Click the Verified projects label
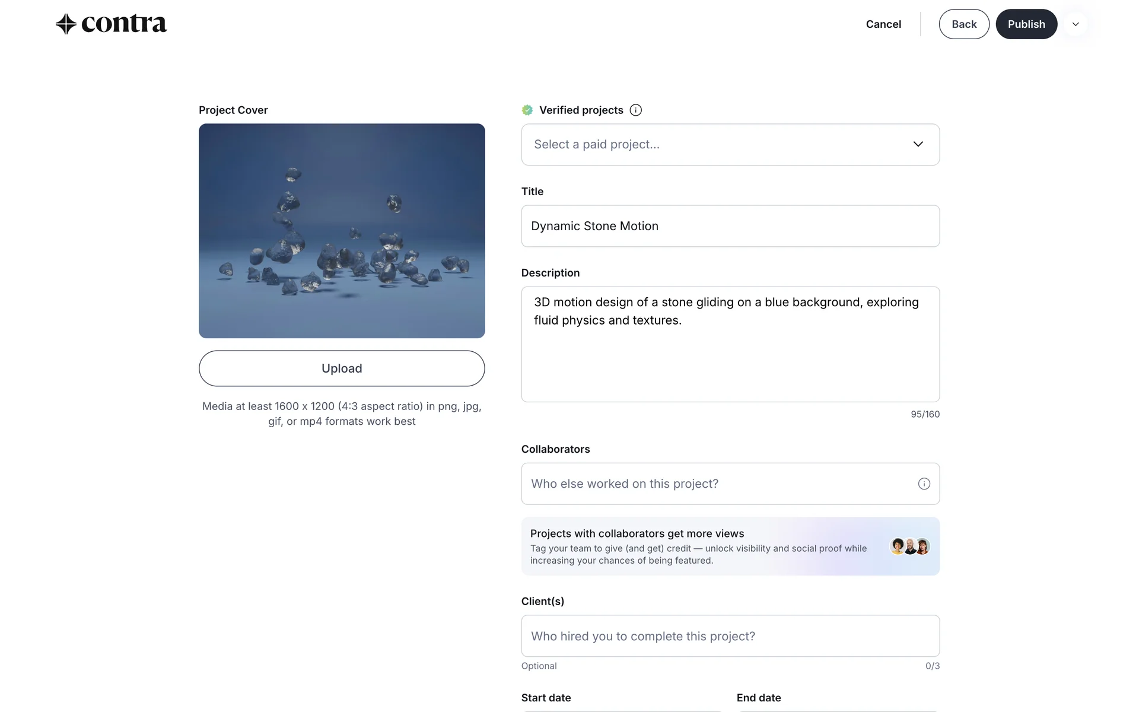 click(x=581, y=110)
